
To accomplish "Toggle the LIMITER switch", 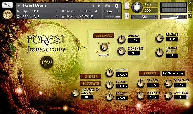I will click(91, 77).
